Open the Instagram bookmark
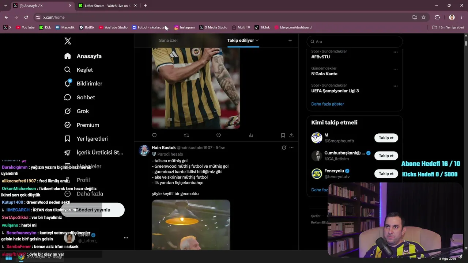This screenshot has height=263, width=468. pos(184,27)
